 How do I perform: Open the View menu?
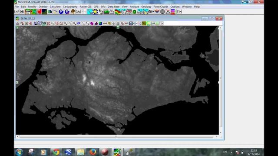point(125,6)
